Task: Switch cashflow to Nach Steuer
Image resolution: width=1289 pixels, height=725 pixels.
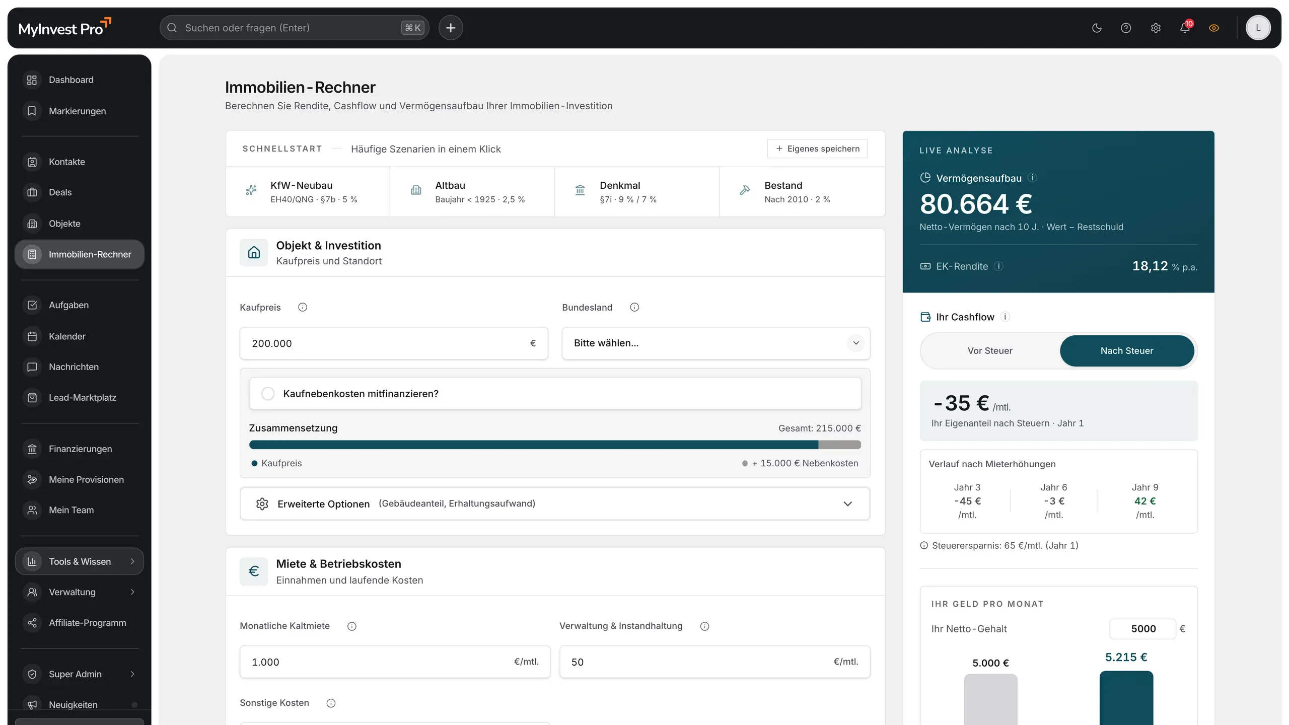Action: tap(1127, 351)
